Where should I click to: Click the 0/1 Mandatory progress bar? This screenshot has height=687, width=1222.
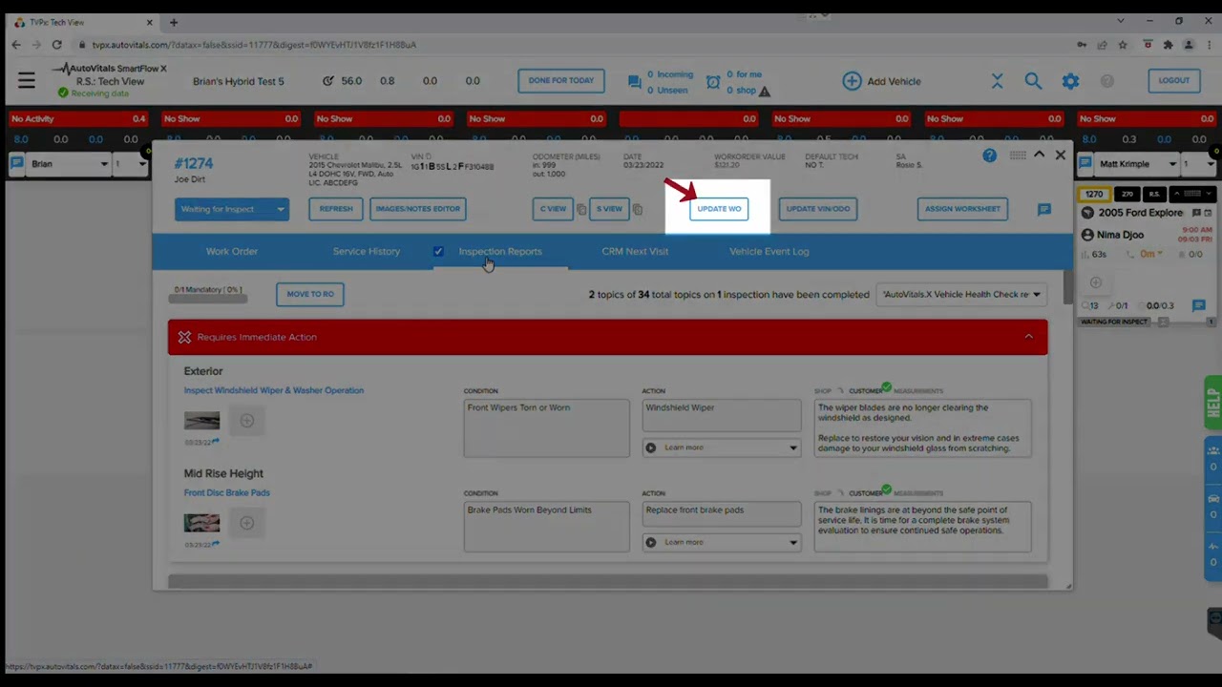(207, 299)
